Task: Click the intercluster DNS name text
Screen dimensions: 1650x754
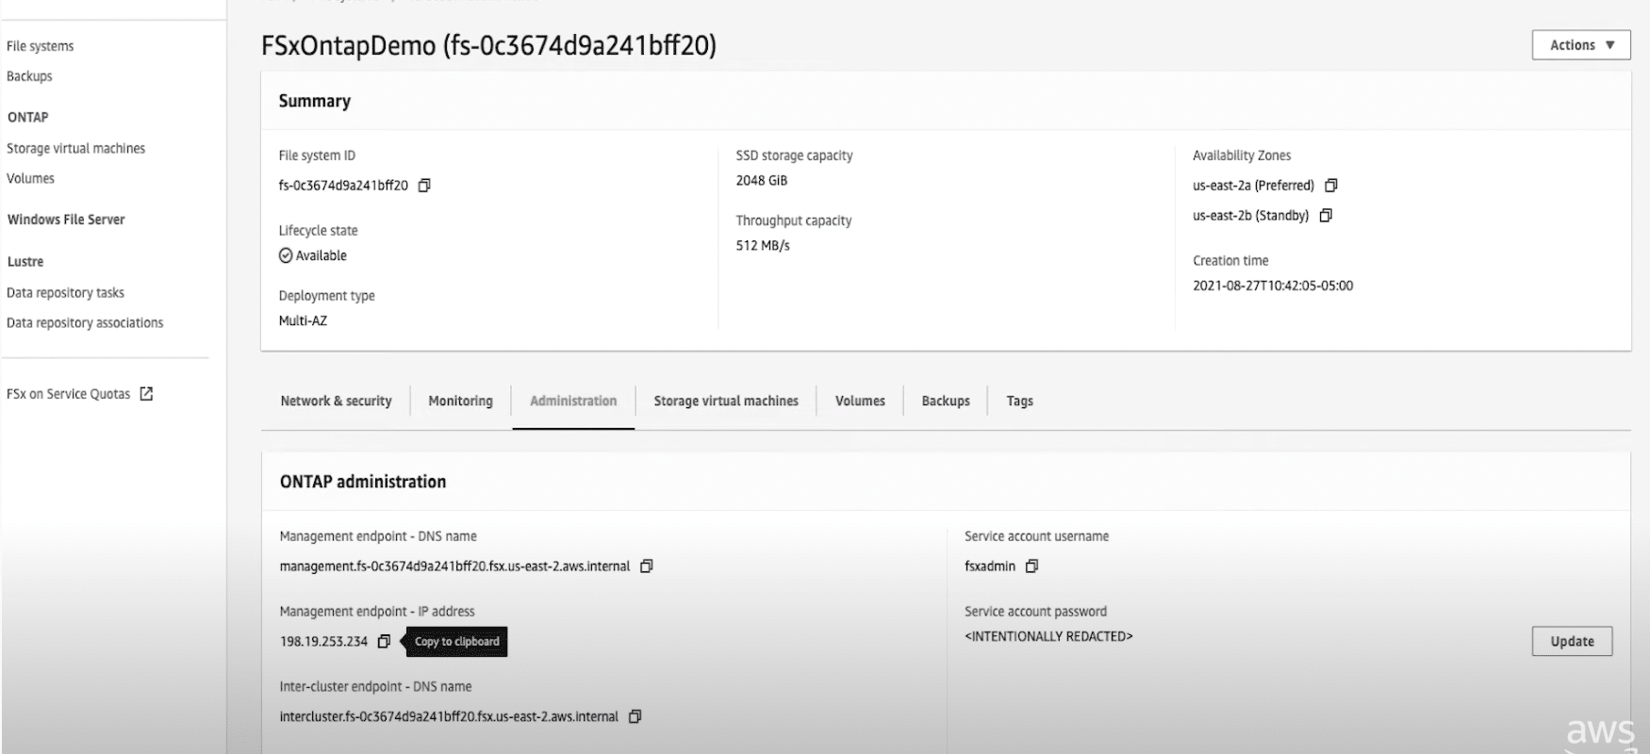Action: (x=449, y=717)
